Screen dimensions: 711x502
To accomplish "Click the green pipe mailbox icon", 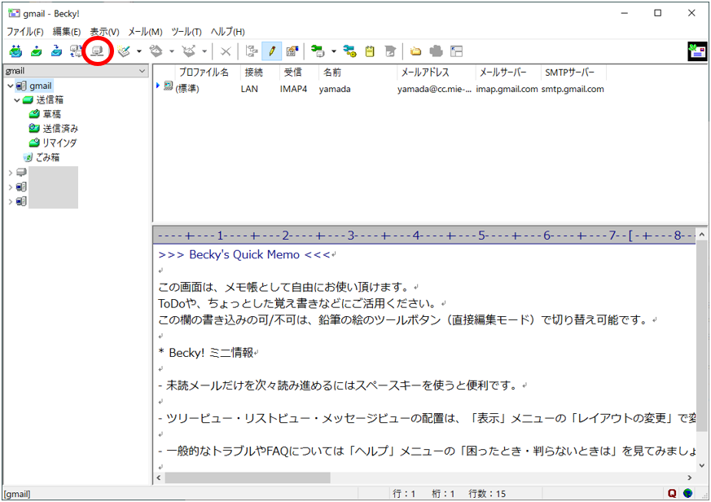I will pyautogui.click(x=318, y=51).
